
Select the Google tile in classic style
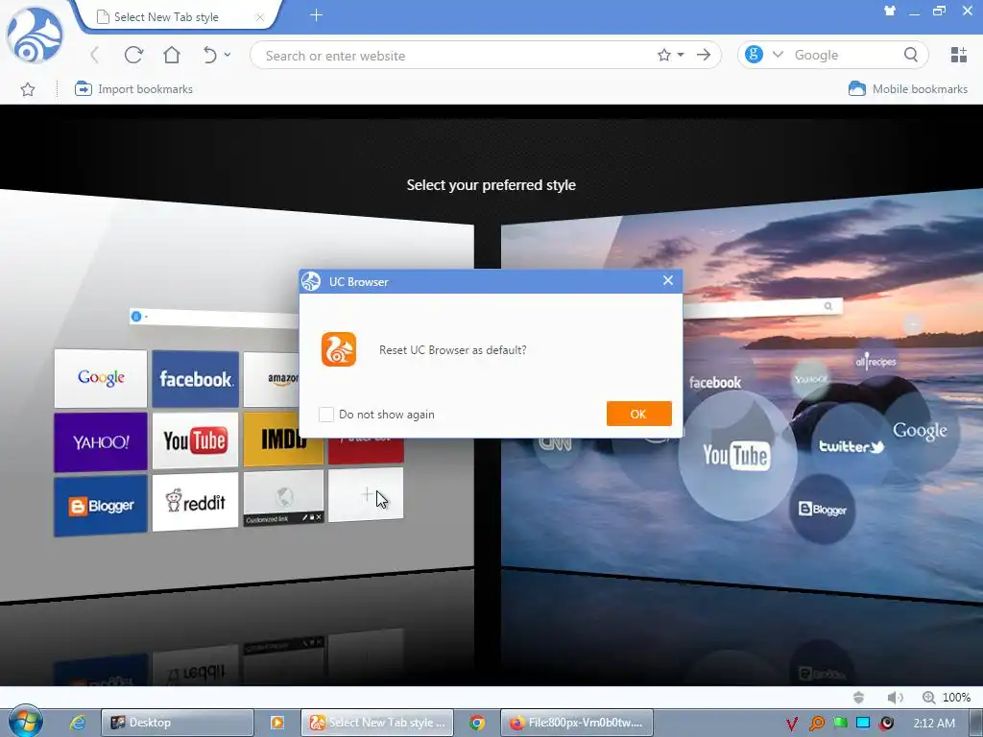[x=100, y=378]
